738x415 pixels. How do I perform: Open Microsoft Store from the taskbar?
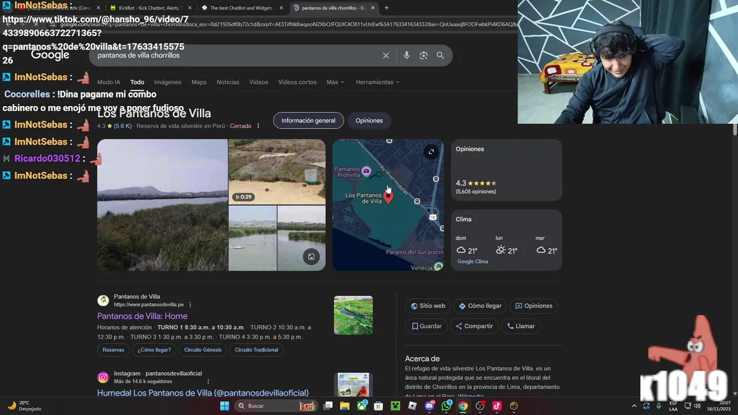(378, 406)
